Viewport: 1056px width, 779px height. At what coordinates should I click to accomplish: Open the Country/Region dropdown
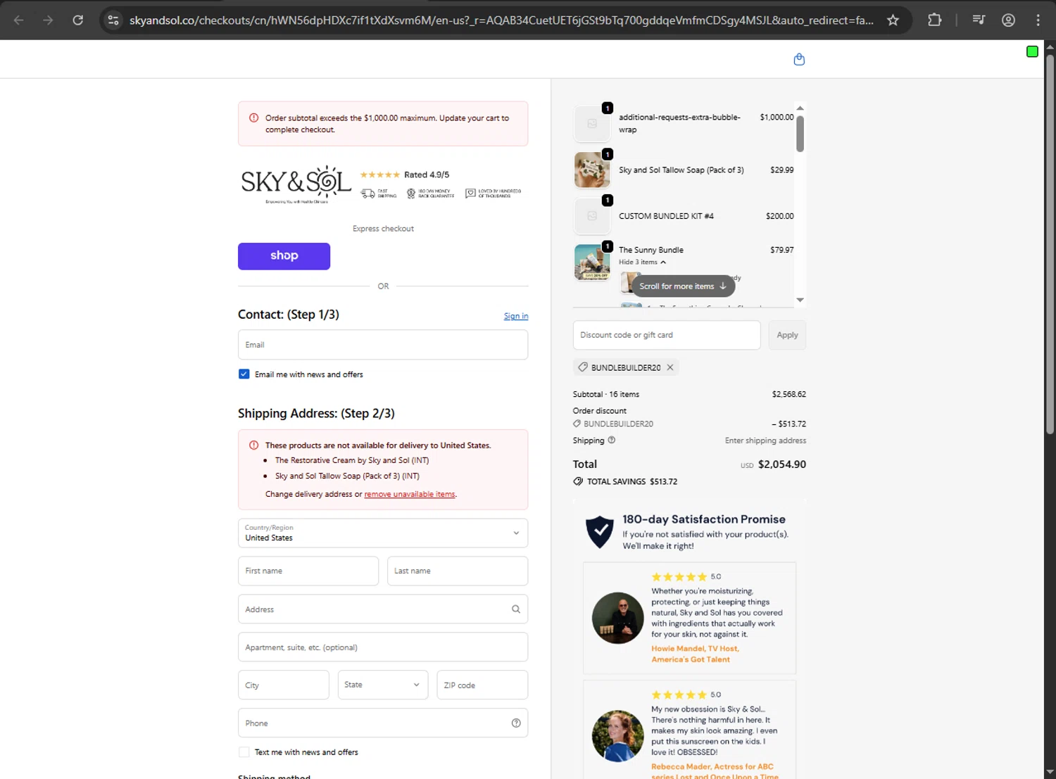(x=383, y=533)
